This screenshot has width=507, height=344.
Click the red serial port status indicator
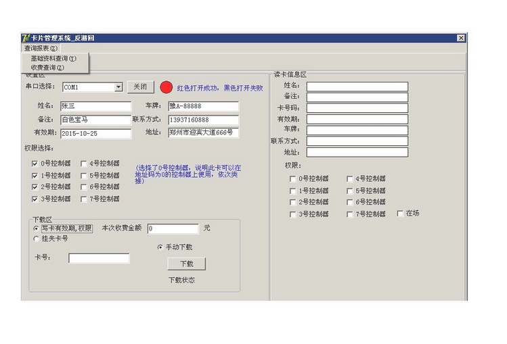(166, 87)
